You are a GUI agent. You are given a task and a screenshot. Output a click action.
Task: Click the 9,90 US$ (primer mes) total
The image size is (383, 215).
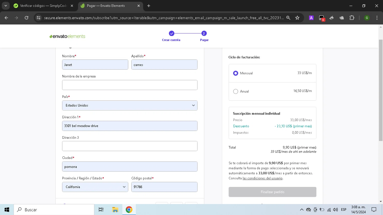300,147
